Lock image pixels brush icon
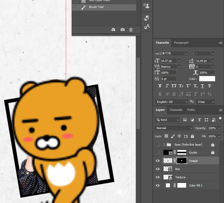The height and width of the screenshot is (203, 224). pos(173,136)
